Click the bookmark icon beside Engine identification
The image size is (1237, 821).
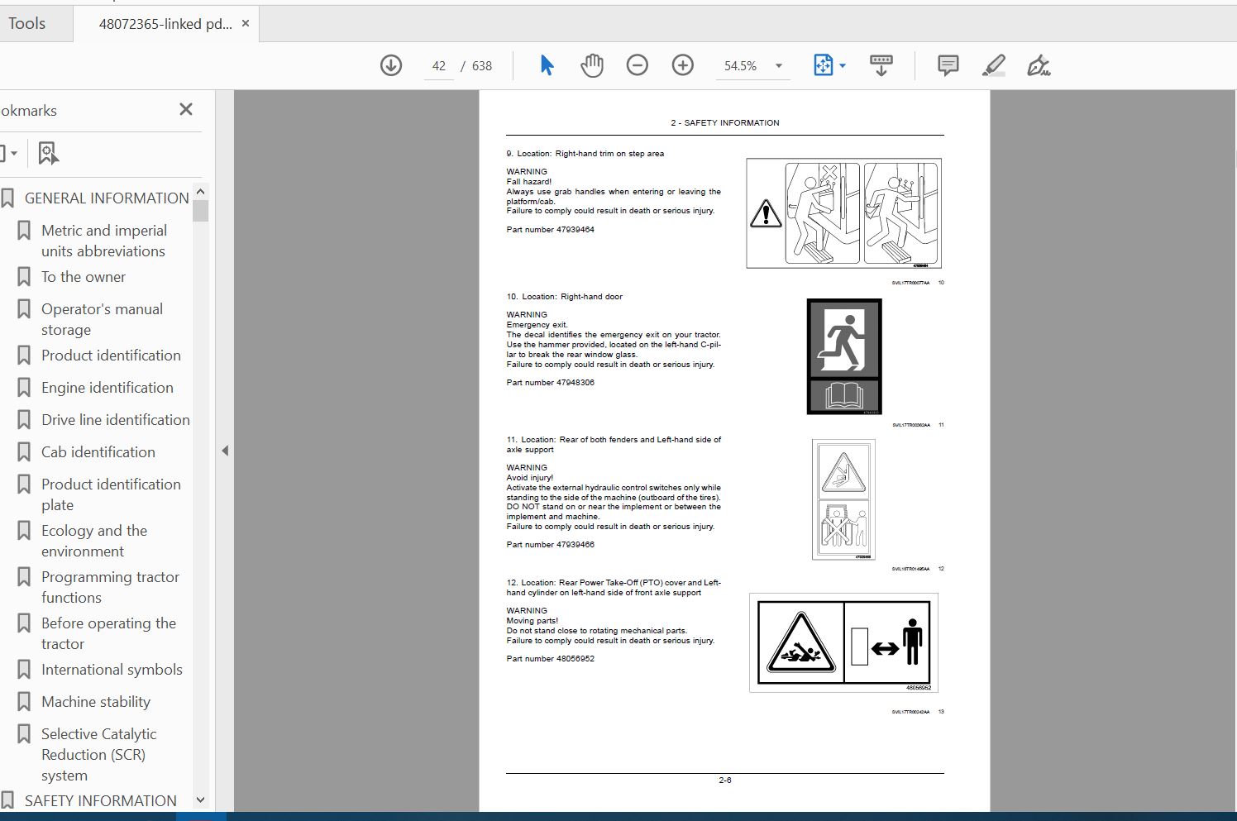24,388
